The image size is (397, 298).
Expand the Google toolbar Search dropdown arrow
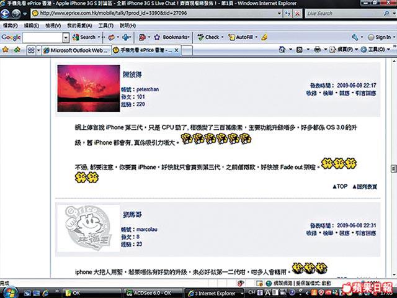99,37
